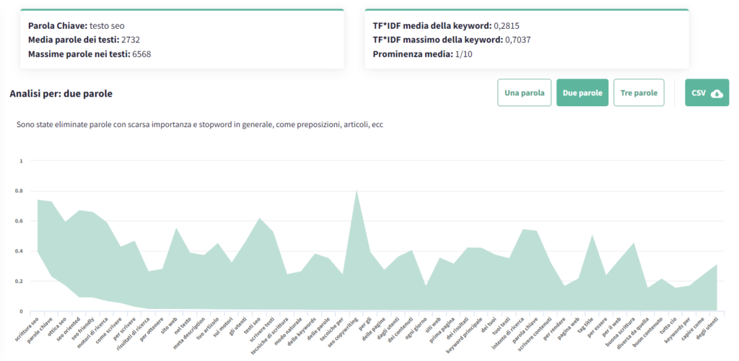
Task: Click the cloud download icon on CSV button
Action: click(717, 93)
